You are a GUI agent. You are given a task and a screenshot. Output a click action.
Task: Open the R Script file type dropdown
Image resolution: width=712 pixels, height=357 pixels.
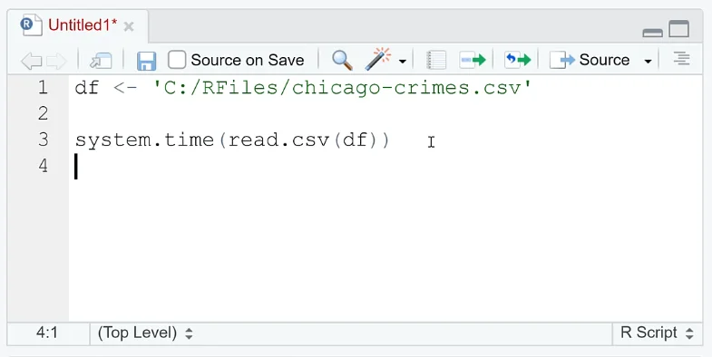click(657, 333)
